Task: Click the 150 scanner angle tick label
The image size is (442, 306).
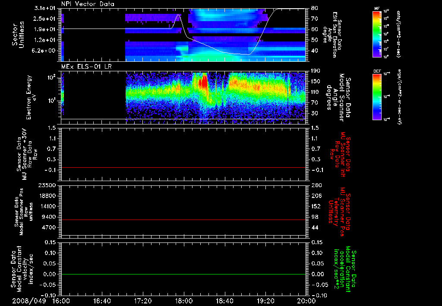Action: pyautogui.click(x=316, y=82)
